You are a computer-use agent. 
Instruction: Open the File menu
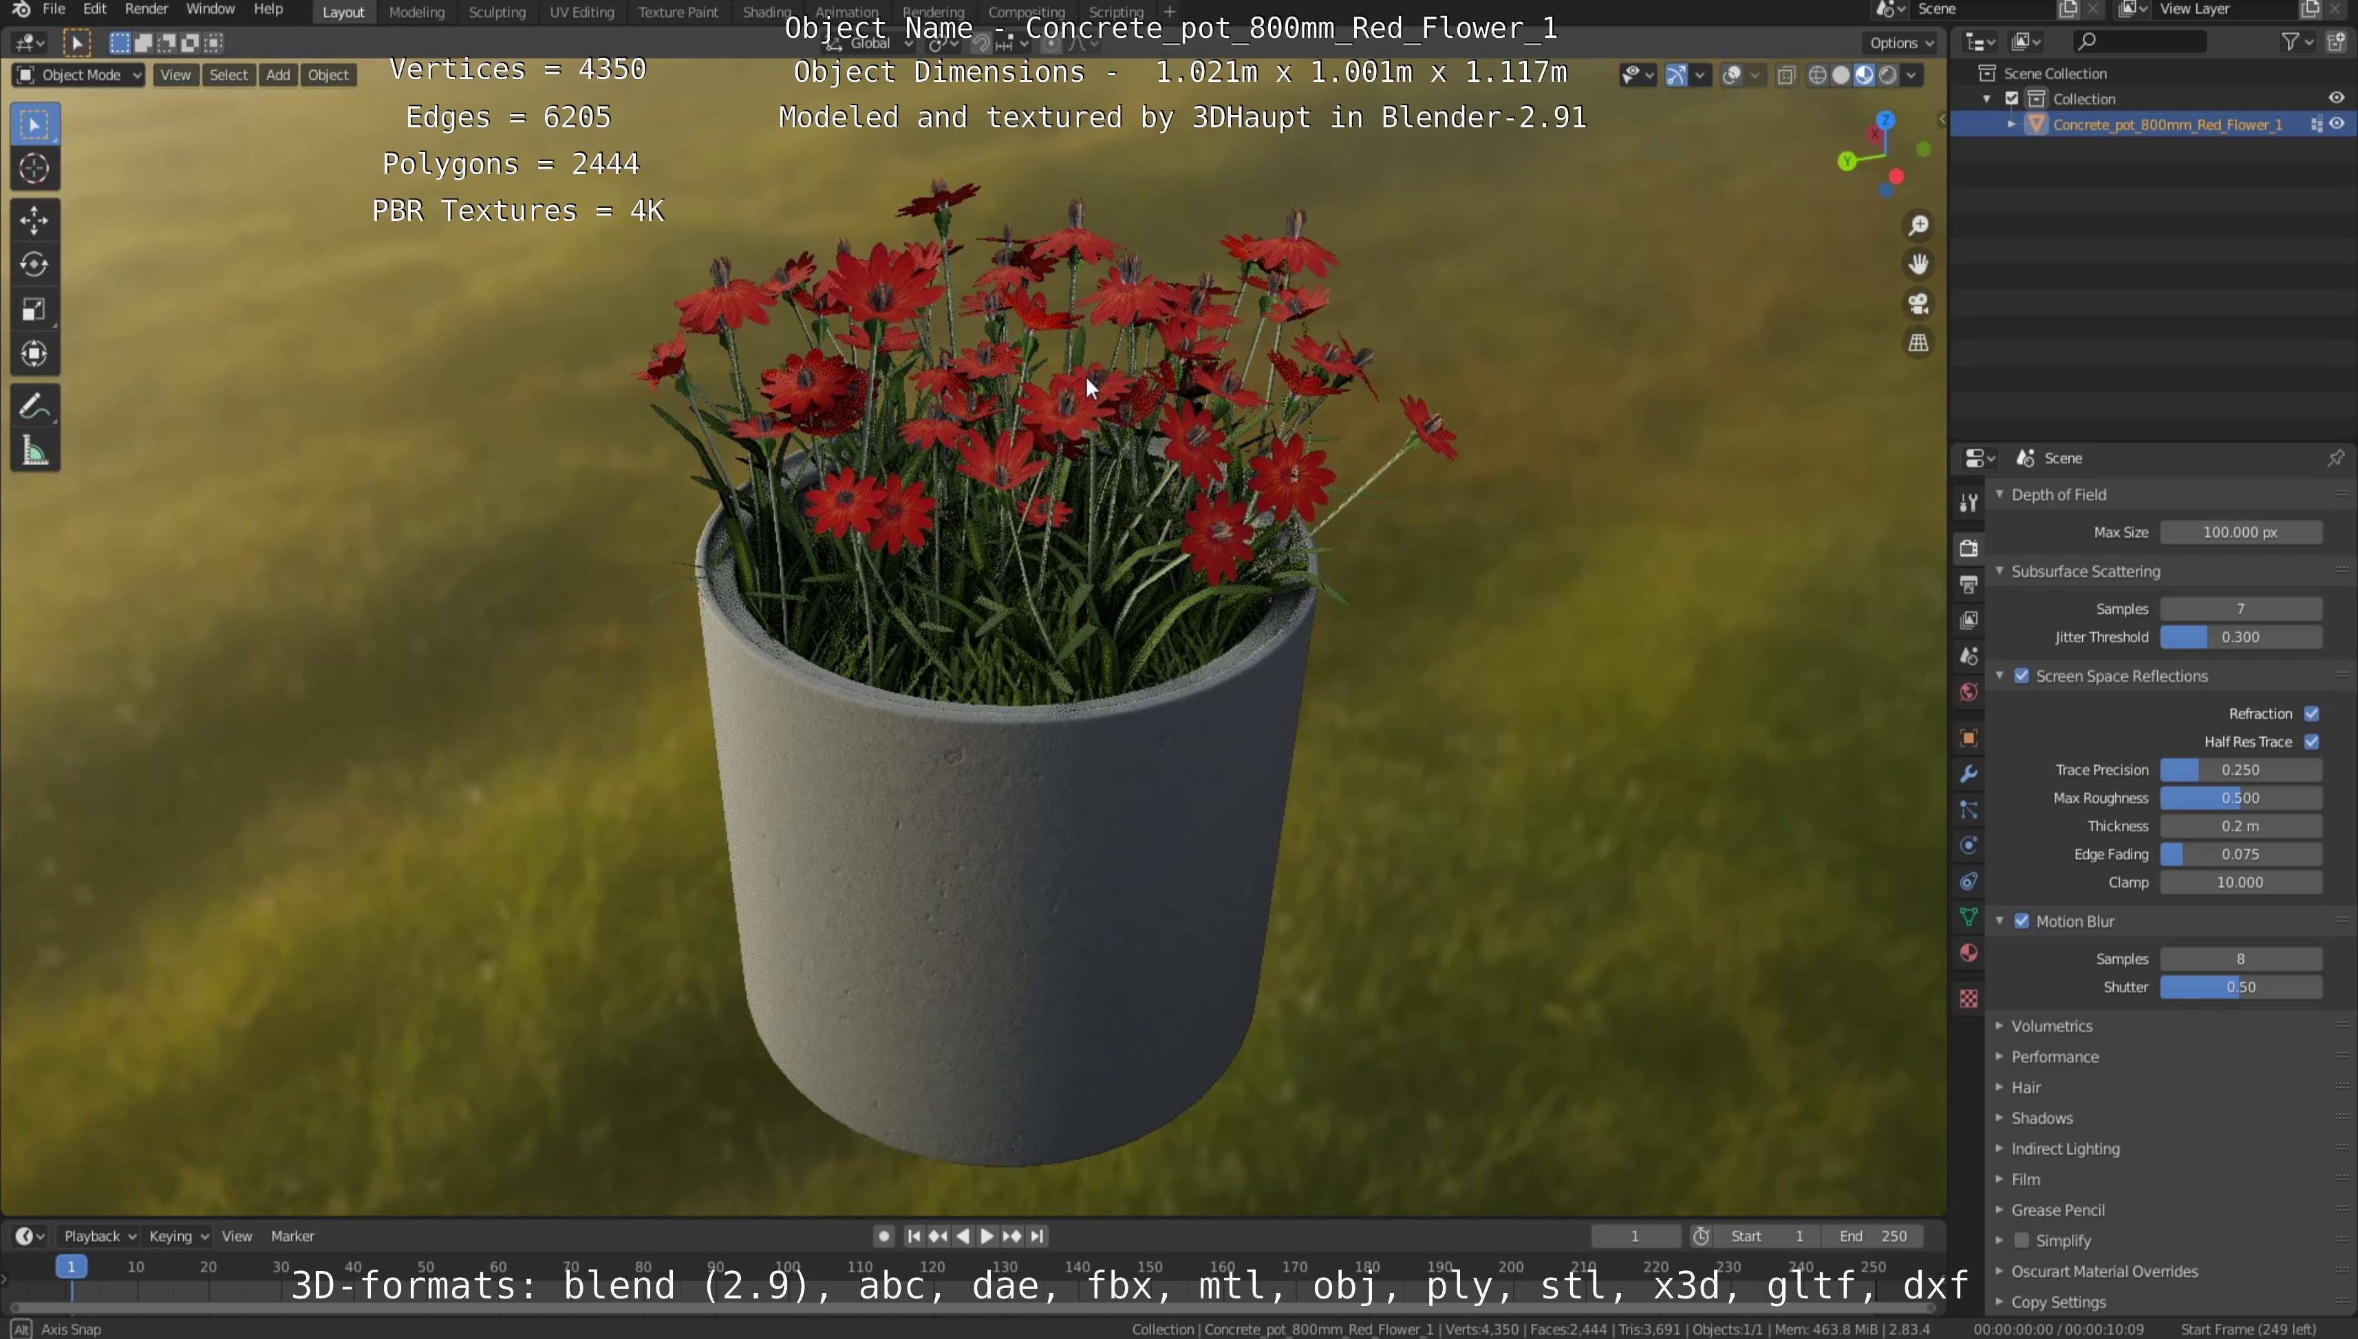click(54, 9)
